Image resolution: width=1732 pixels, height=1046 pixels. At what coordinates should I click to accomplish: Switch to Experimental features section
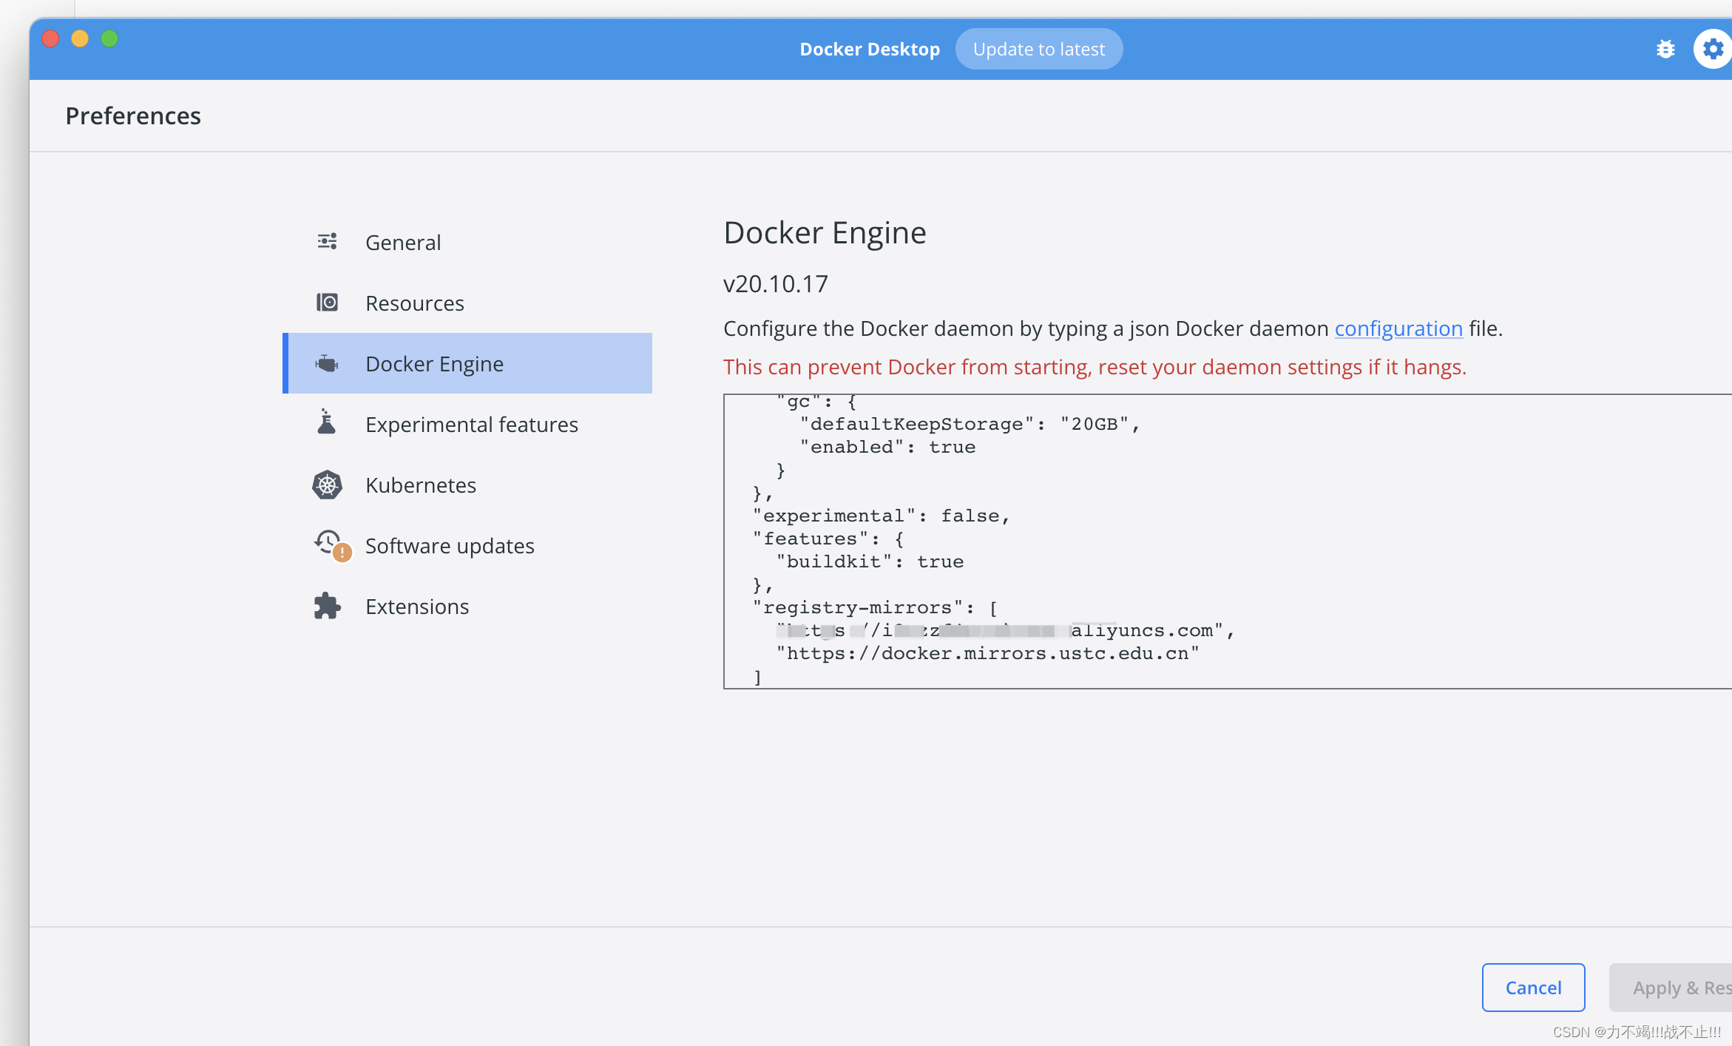click(x=467, y=424)
